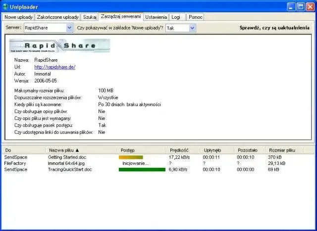Click the 17,22 kB/s speed value

pos(179,157)
